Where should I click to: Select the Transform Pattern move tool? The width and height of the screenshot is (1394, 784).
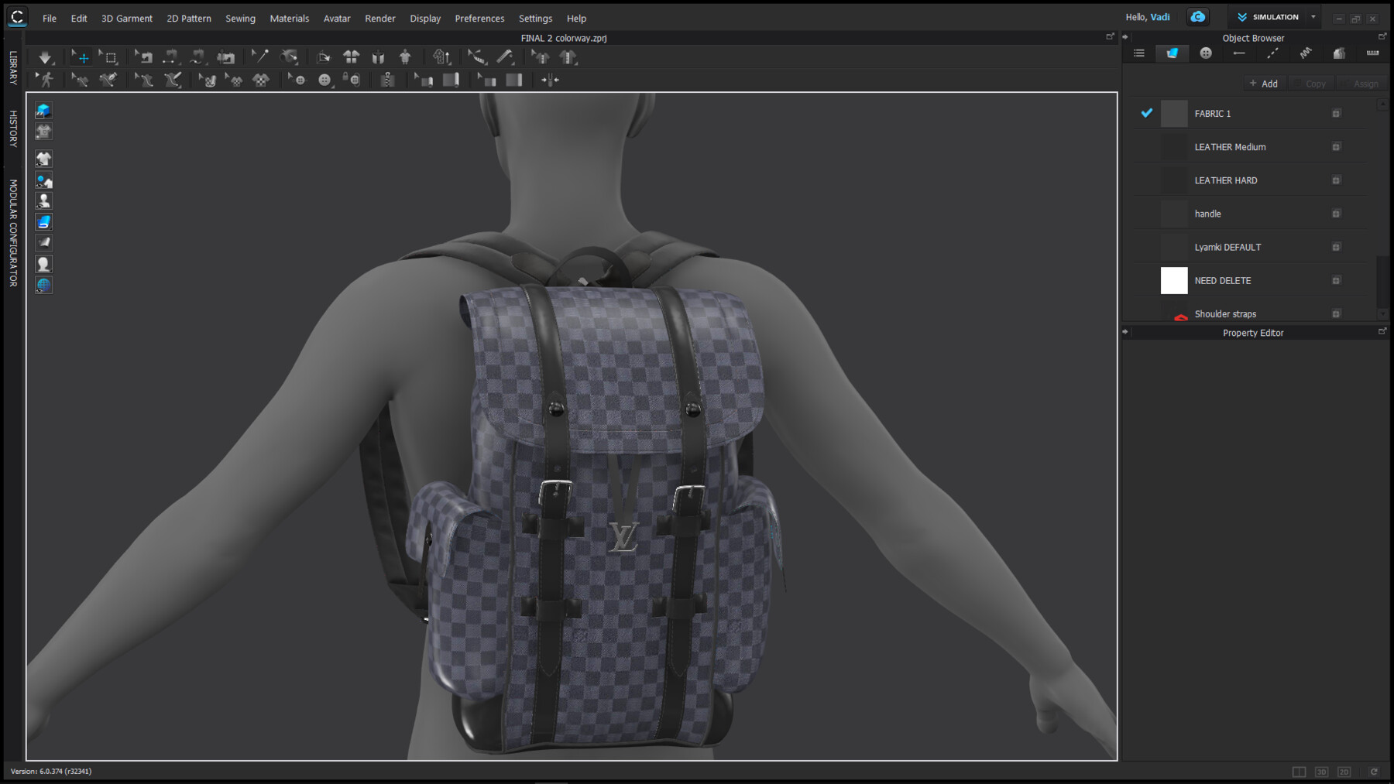tap(81, 56)
